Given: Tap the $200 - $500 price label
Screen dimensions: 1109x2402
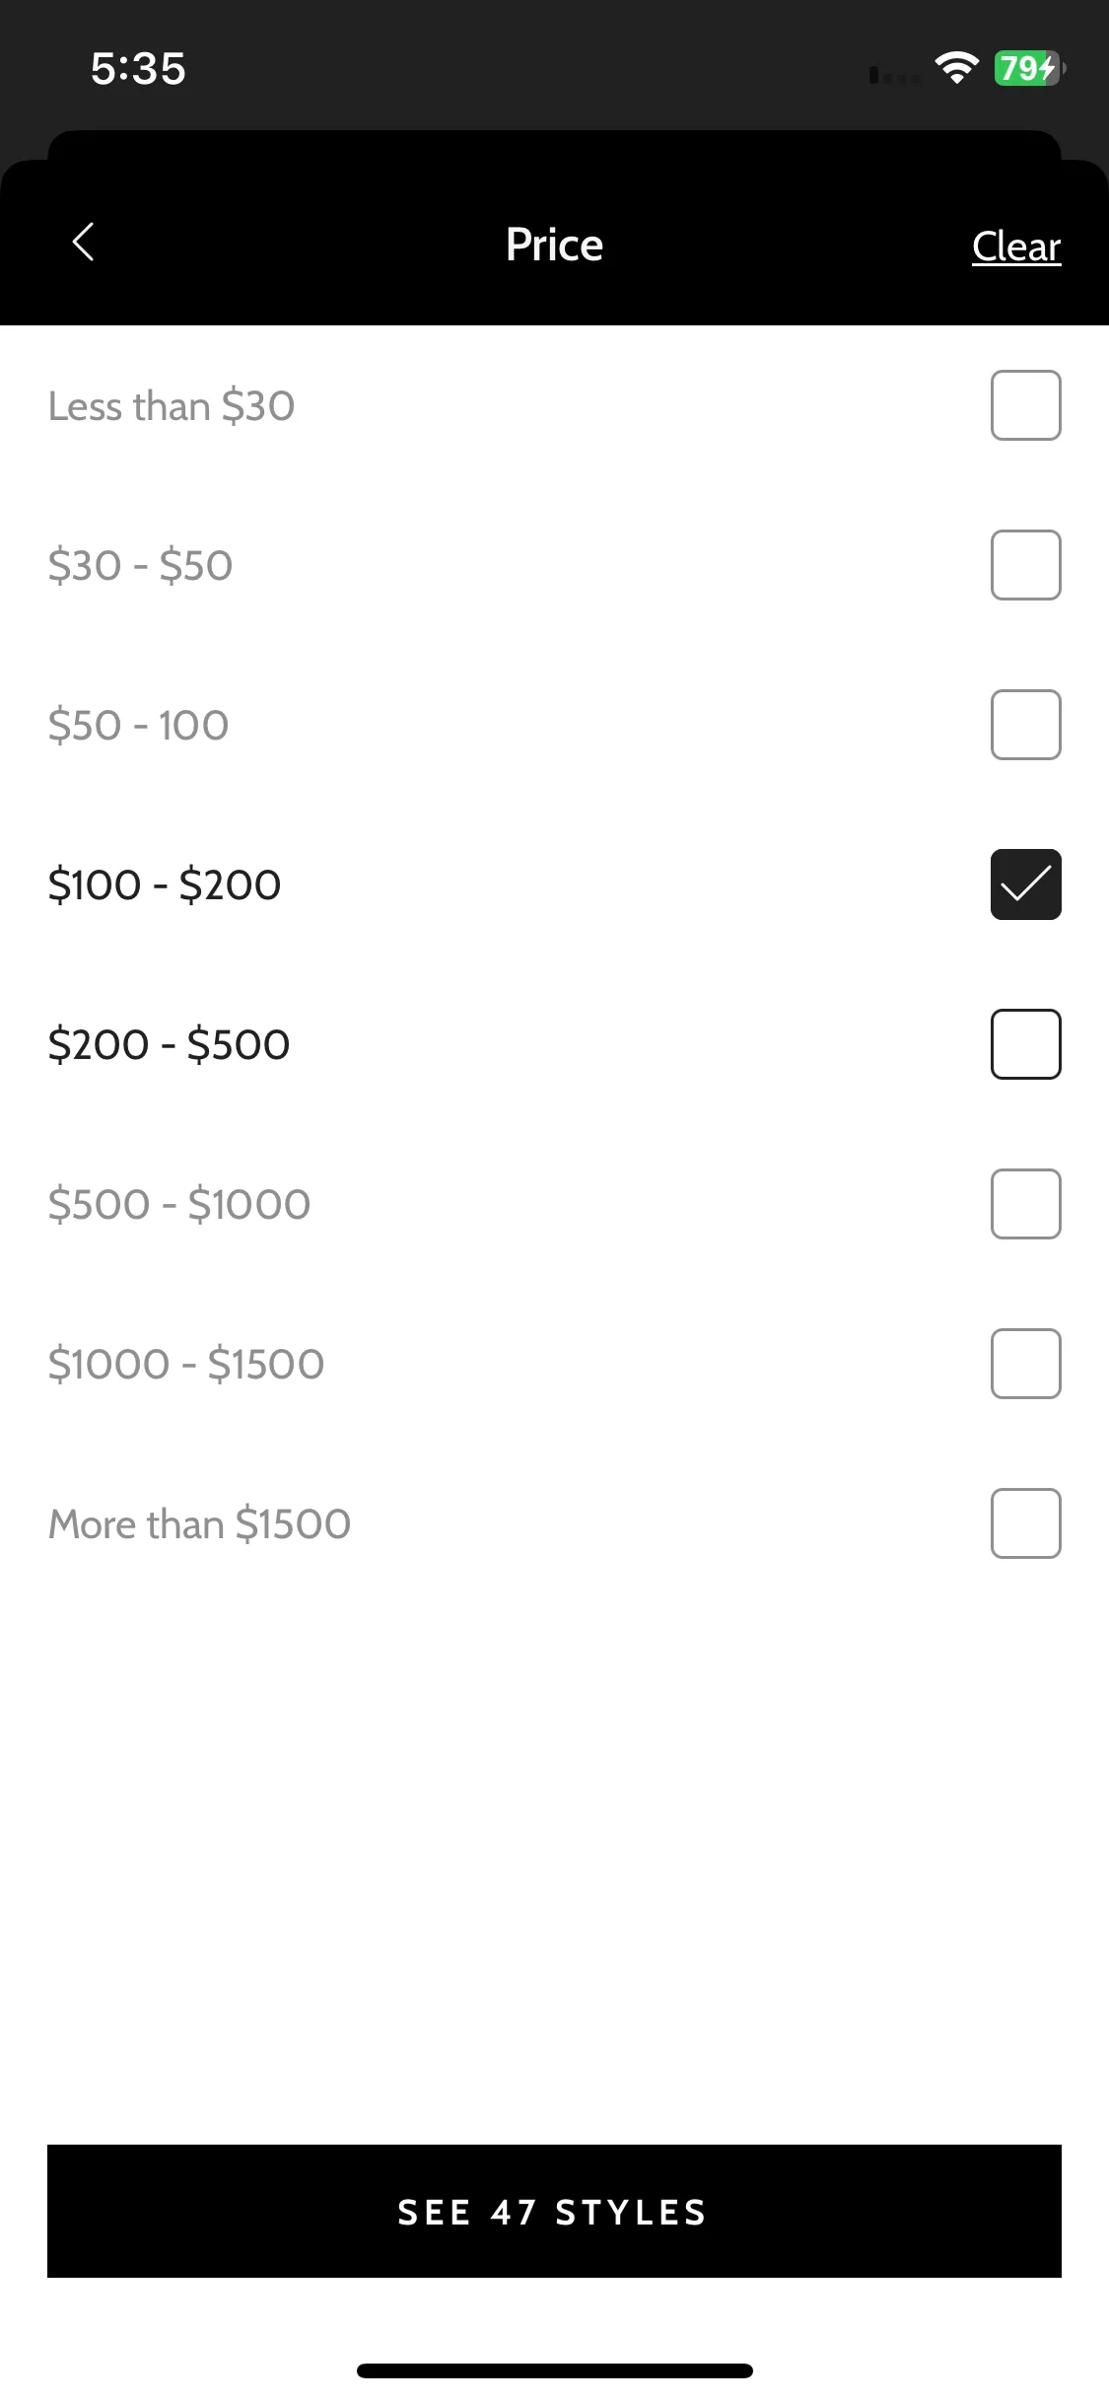Looking at the screenshot, I should click(169, 1045).
